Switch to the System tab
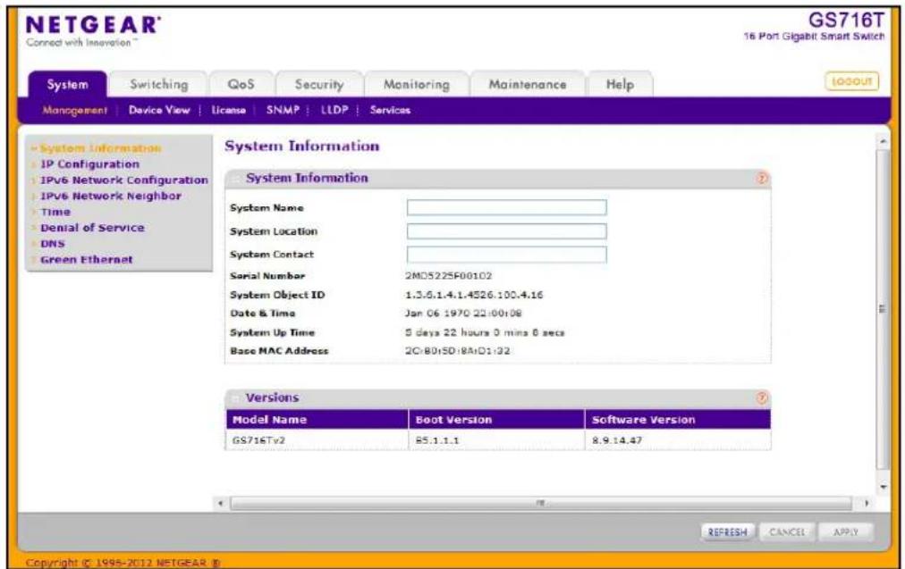 pos(68,84)
